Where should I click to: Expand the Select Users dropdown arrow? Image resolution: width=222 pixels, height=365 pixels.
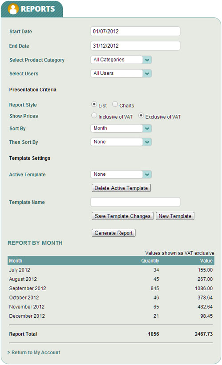click(x=147, y=73)
